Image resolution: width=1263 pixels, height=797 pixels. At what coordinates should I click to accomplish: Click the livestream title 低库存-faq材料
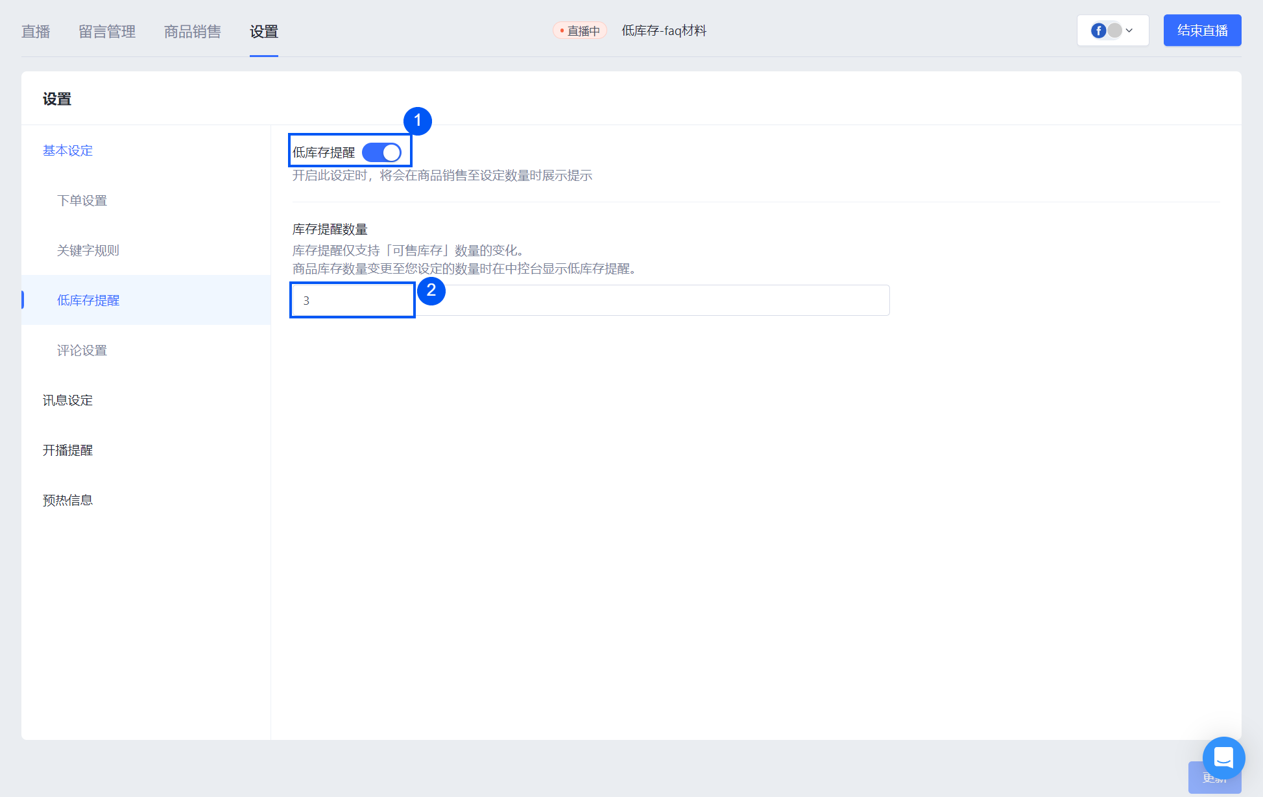tap(664, 30)
